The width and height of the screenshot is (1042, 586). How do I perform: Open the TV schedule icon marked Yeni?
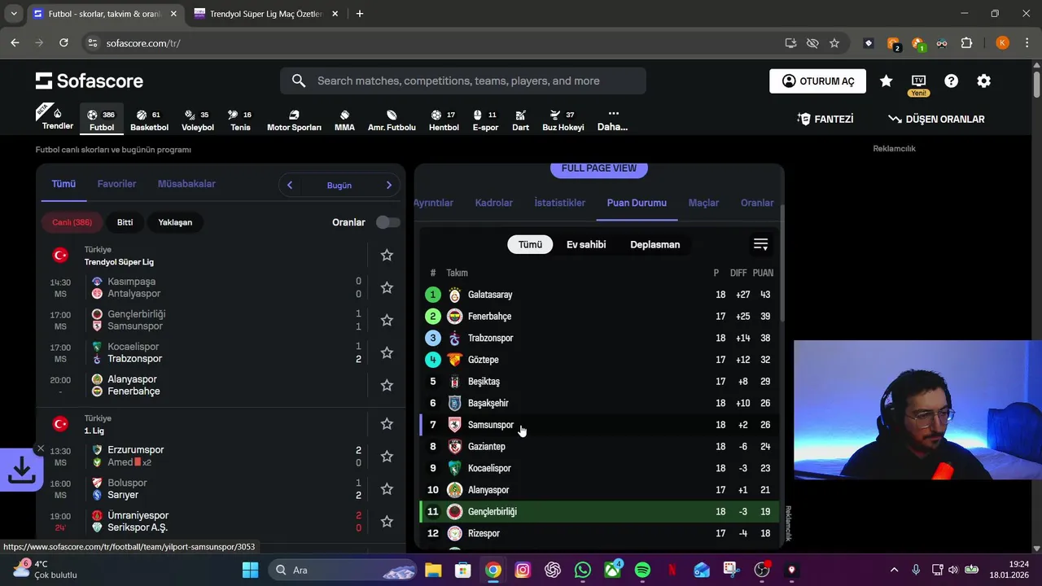tap(918, 84)
